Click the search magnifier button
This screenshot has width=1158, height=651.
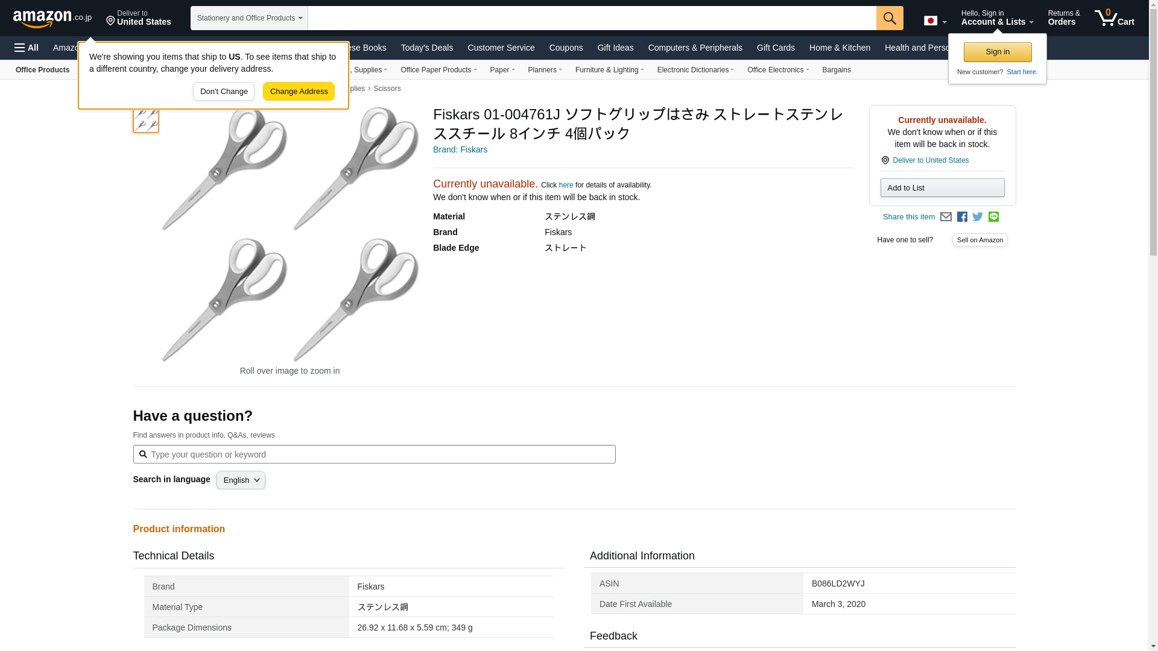click(x=889, y=18)
